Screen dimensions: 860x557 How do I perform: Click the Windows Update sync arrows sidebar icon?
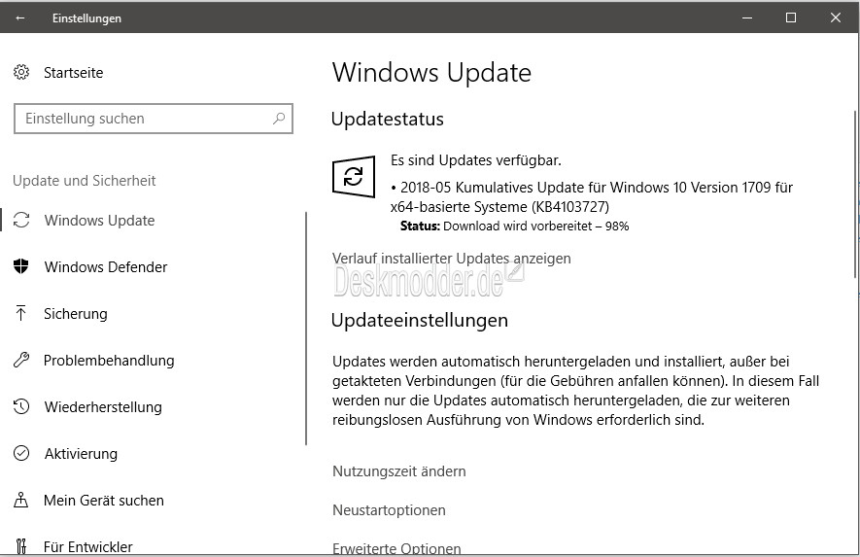(x=21, y=220)
